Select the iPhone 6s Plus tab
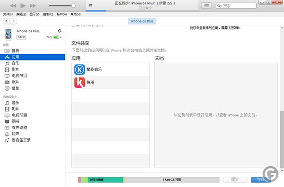Image resolution: width=284 pixels, height=187 pixels. (x=142, y=21)
